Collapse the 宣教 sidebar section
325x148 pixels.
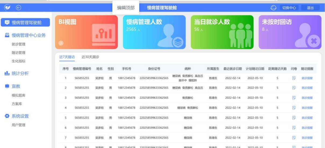[16, 86]
